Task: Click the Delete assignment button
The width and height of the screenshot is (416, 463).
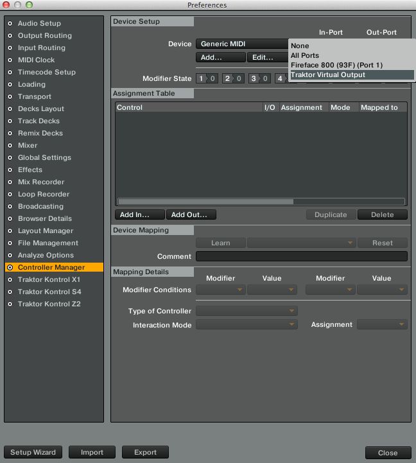Action: tap(383, 214)
